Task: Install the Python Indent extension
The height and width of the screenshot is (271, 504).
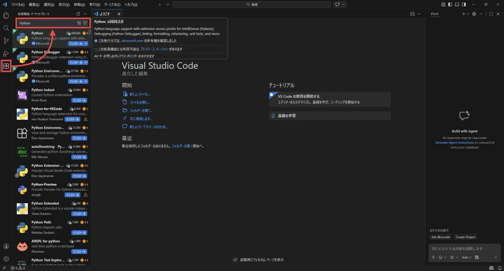Action: (x=79, y=100)
